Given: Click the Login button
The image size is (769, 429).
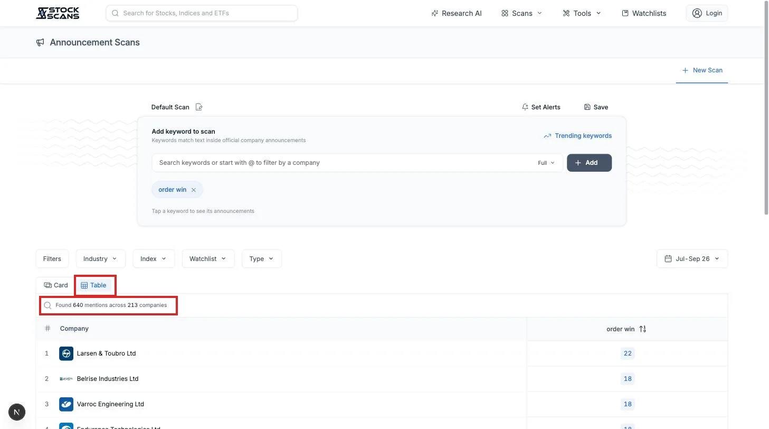Looking at the screenshot, I should [707, 13].
